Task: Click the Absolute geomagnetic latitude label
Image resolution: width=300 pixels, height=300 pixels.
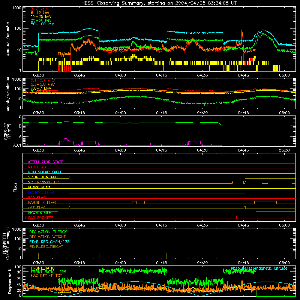Action: click(x=259, y=268)
